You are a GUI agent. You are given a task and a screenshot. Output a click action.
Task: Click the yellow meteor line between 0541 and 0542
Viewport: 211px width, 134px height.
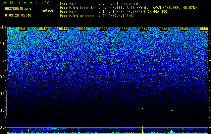tap(29, 131)
